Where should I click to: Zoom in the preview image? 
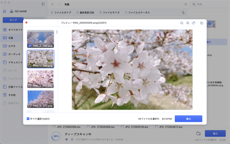coord(188,23)
